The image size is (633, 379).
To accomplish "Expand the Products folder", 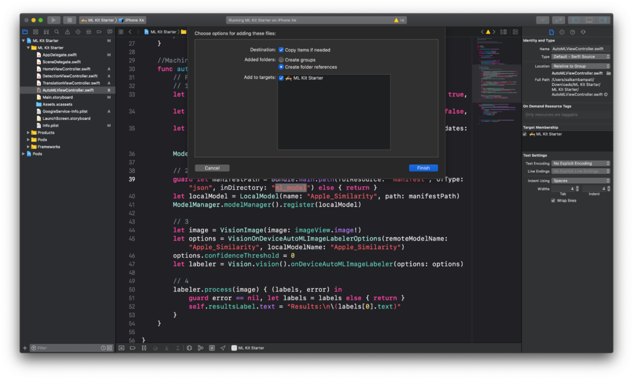I will [28, 133].
